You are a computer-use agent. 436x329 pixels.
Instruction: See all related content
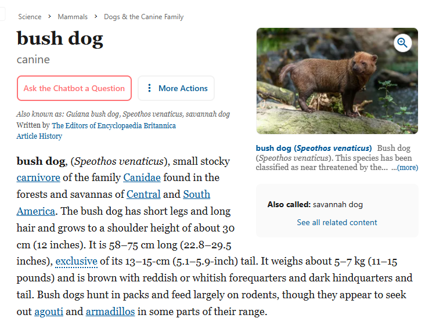click(x=337, y=222)
